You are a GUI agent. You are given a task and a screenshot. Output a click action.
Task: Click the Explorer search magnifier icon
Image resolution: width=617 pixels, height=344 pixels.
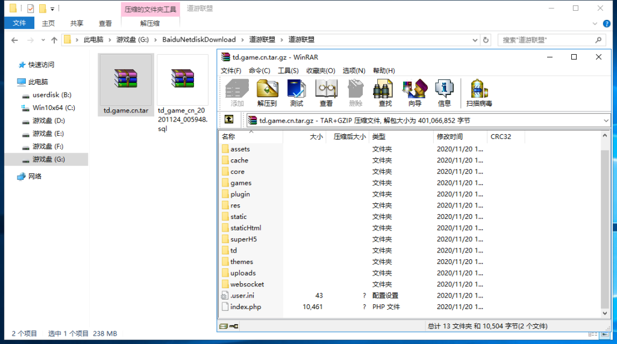(598, 40)
